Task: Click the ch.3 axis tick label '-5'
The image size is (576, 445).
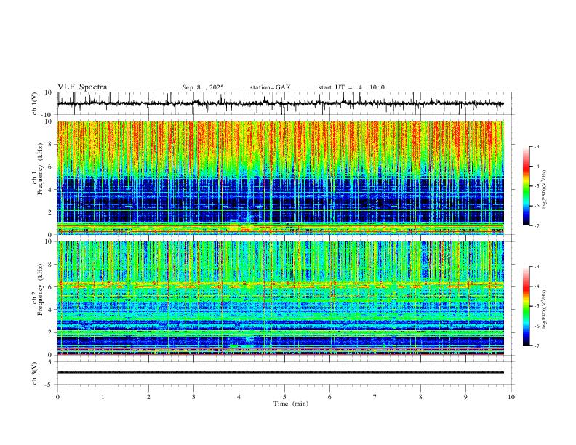Action: coord(49,385)
